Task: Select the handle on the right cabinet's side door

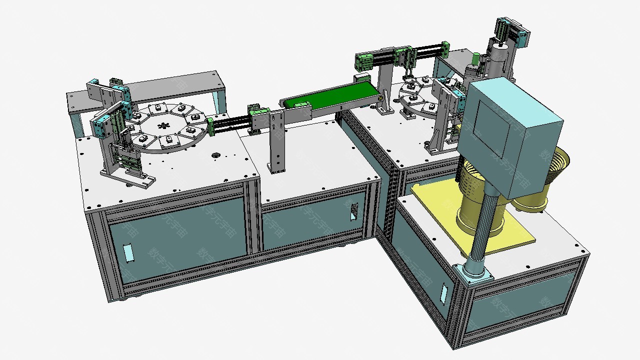Action: (443, 293)
